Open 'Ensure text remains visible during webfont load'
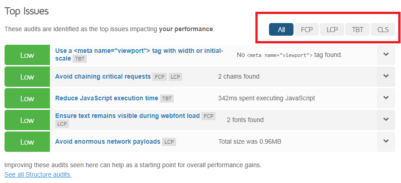 (127, 116)
